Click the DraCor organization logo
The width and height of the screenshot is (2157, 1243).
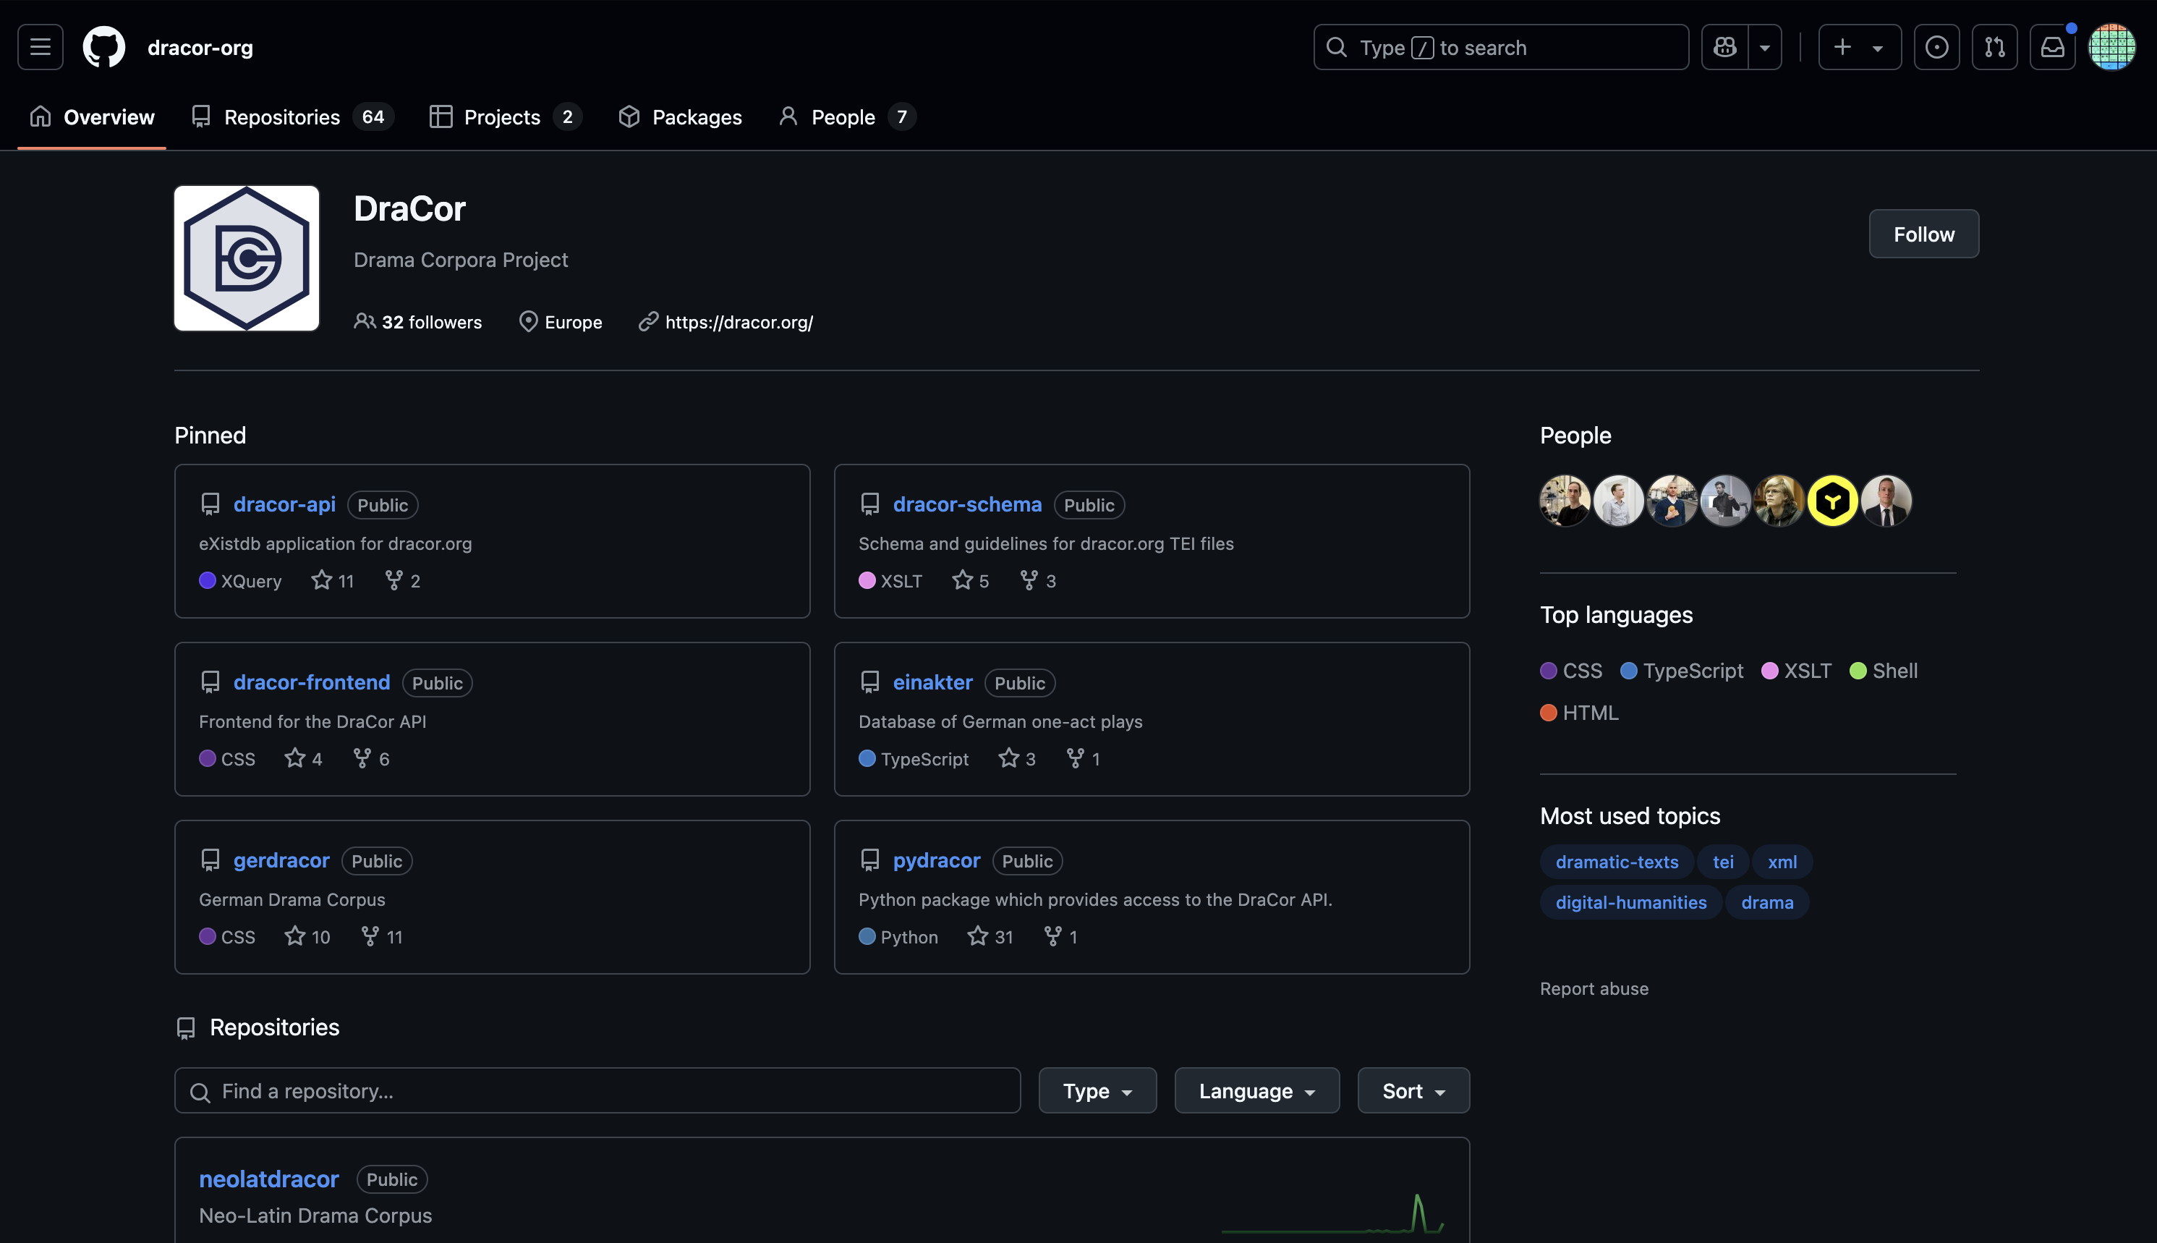point(247,258)
